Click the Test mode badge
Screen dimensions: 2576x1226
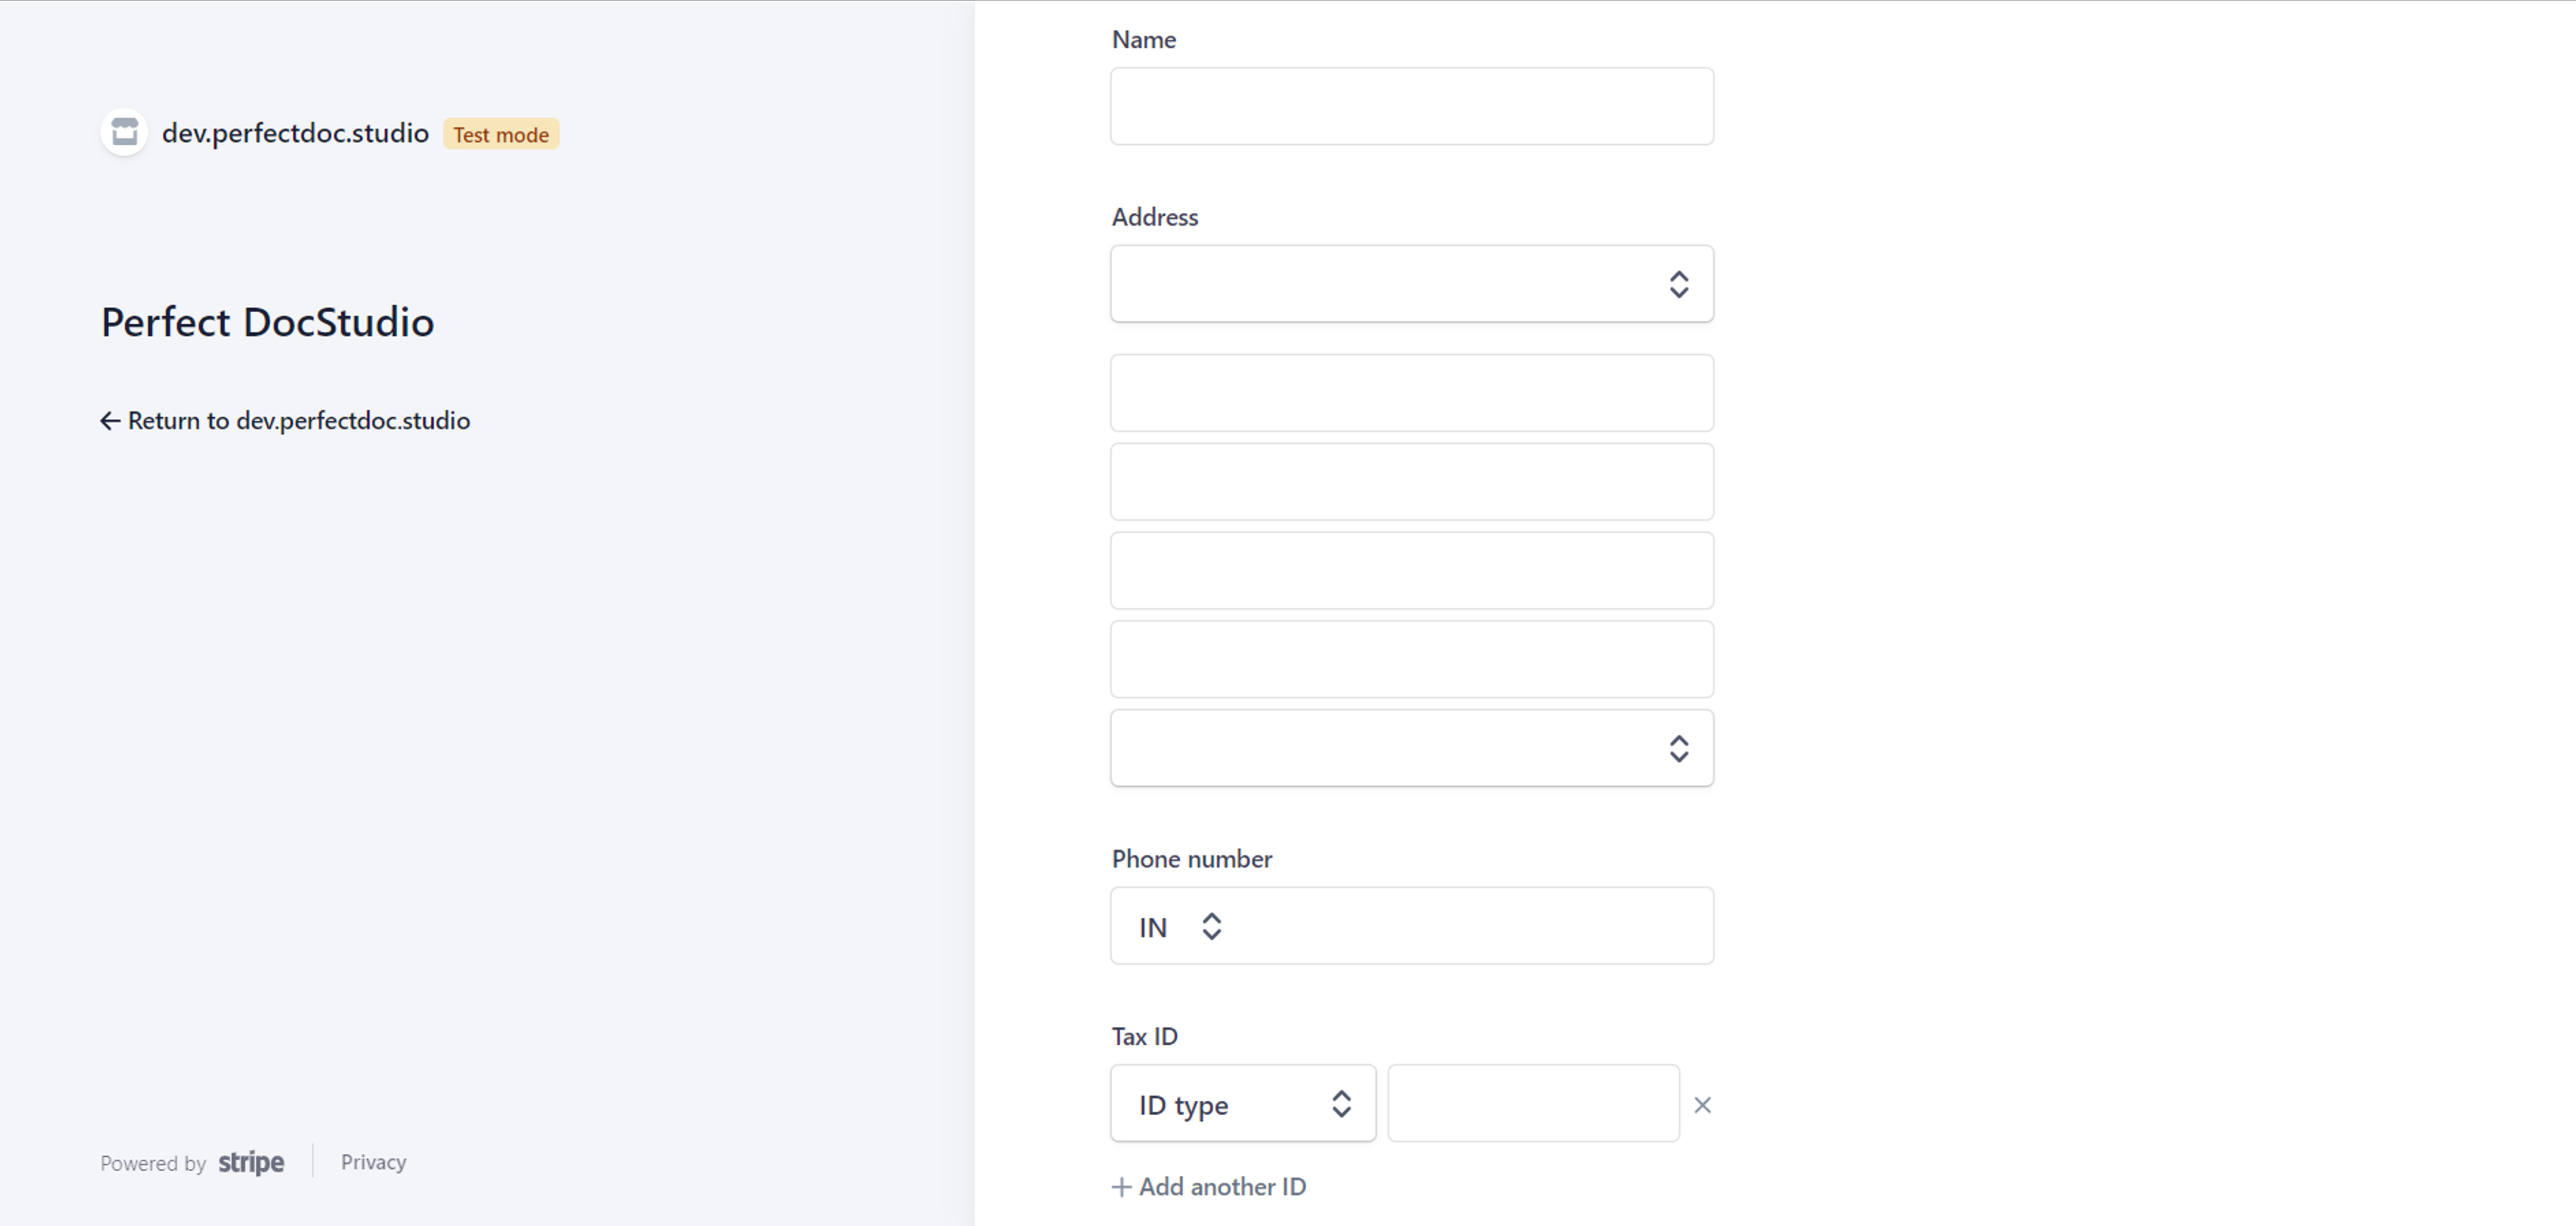coord(501,134)
